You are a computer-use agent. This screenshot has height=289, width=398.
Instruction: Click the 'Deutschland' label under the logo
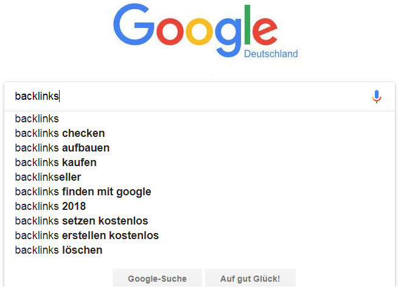(271, 54)
